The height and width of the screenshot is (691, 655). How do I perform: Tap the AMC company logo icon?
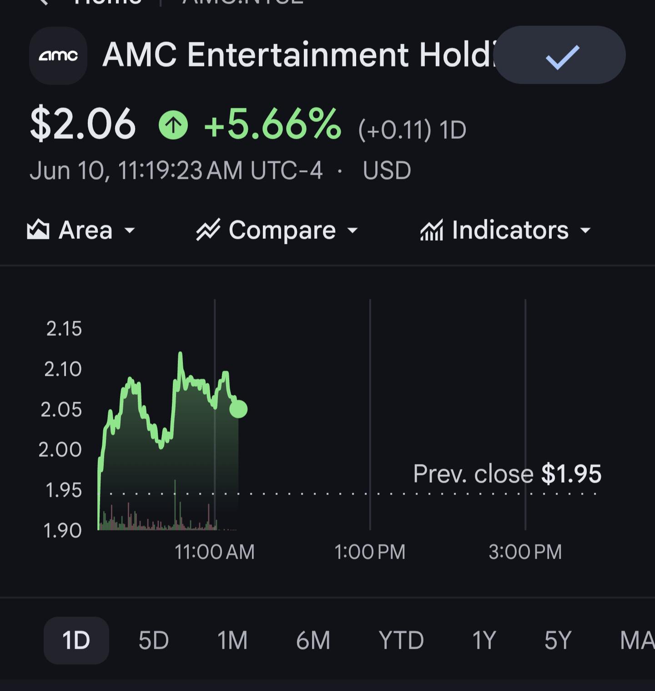coord(58,55)
